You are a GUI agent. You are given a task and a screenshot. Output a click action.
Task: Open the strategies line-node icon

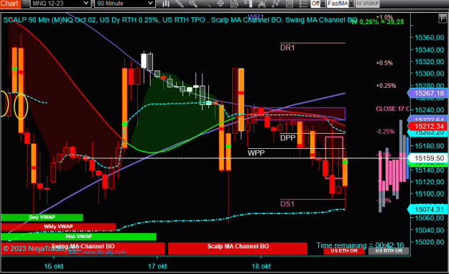click(x=275, y=4)
